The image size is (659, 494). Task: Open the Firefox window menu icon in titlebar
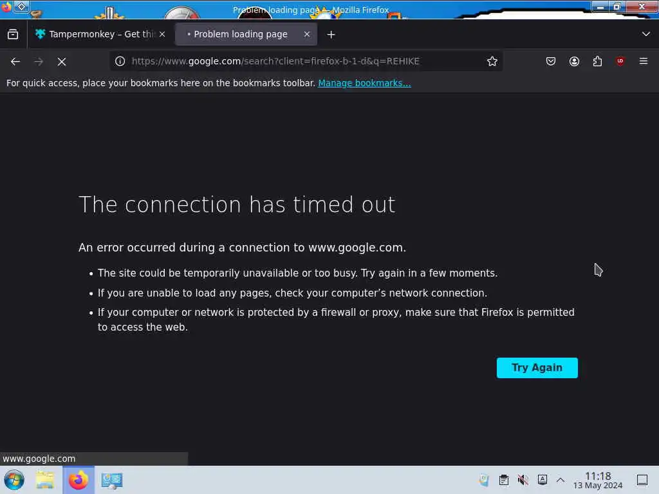click(6, 7)
